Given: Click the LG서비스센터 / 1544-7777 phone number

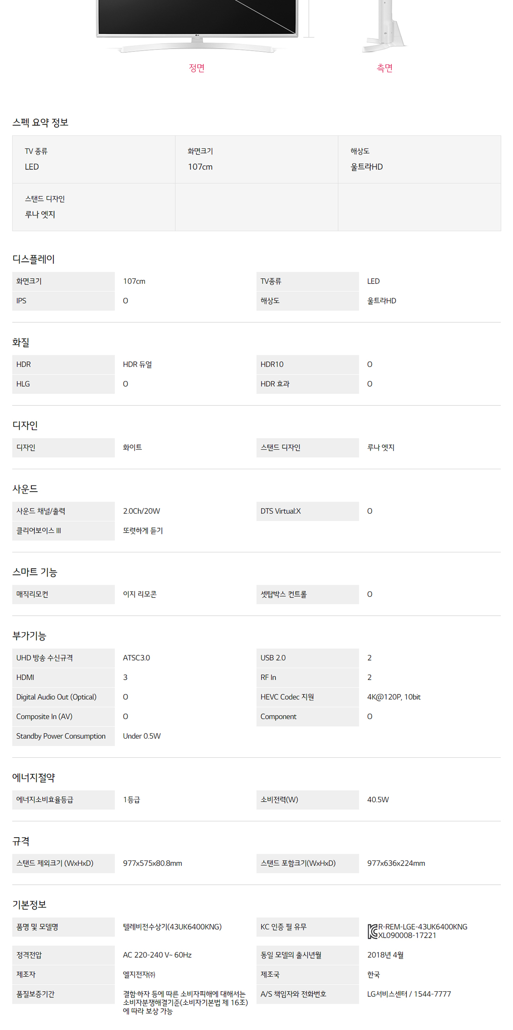Looking at the screenshot, I should pos(409,994).
